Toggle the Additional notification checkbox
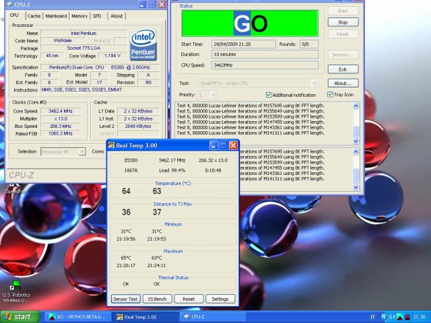431x323 pixels. click(x=269, y=95)
